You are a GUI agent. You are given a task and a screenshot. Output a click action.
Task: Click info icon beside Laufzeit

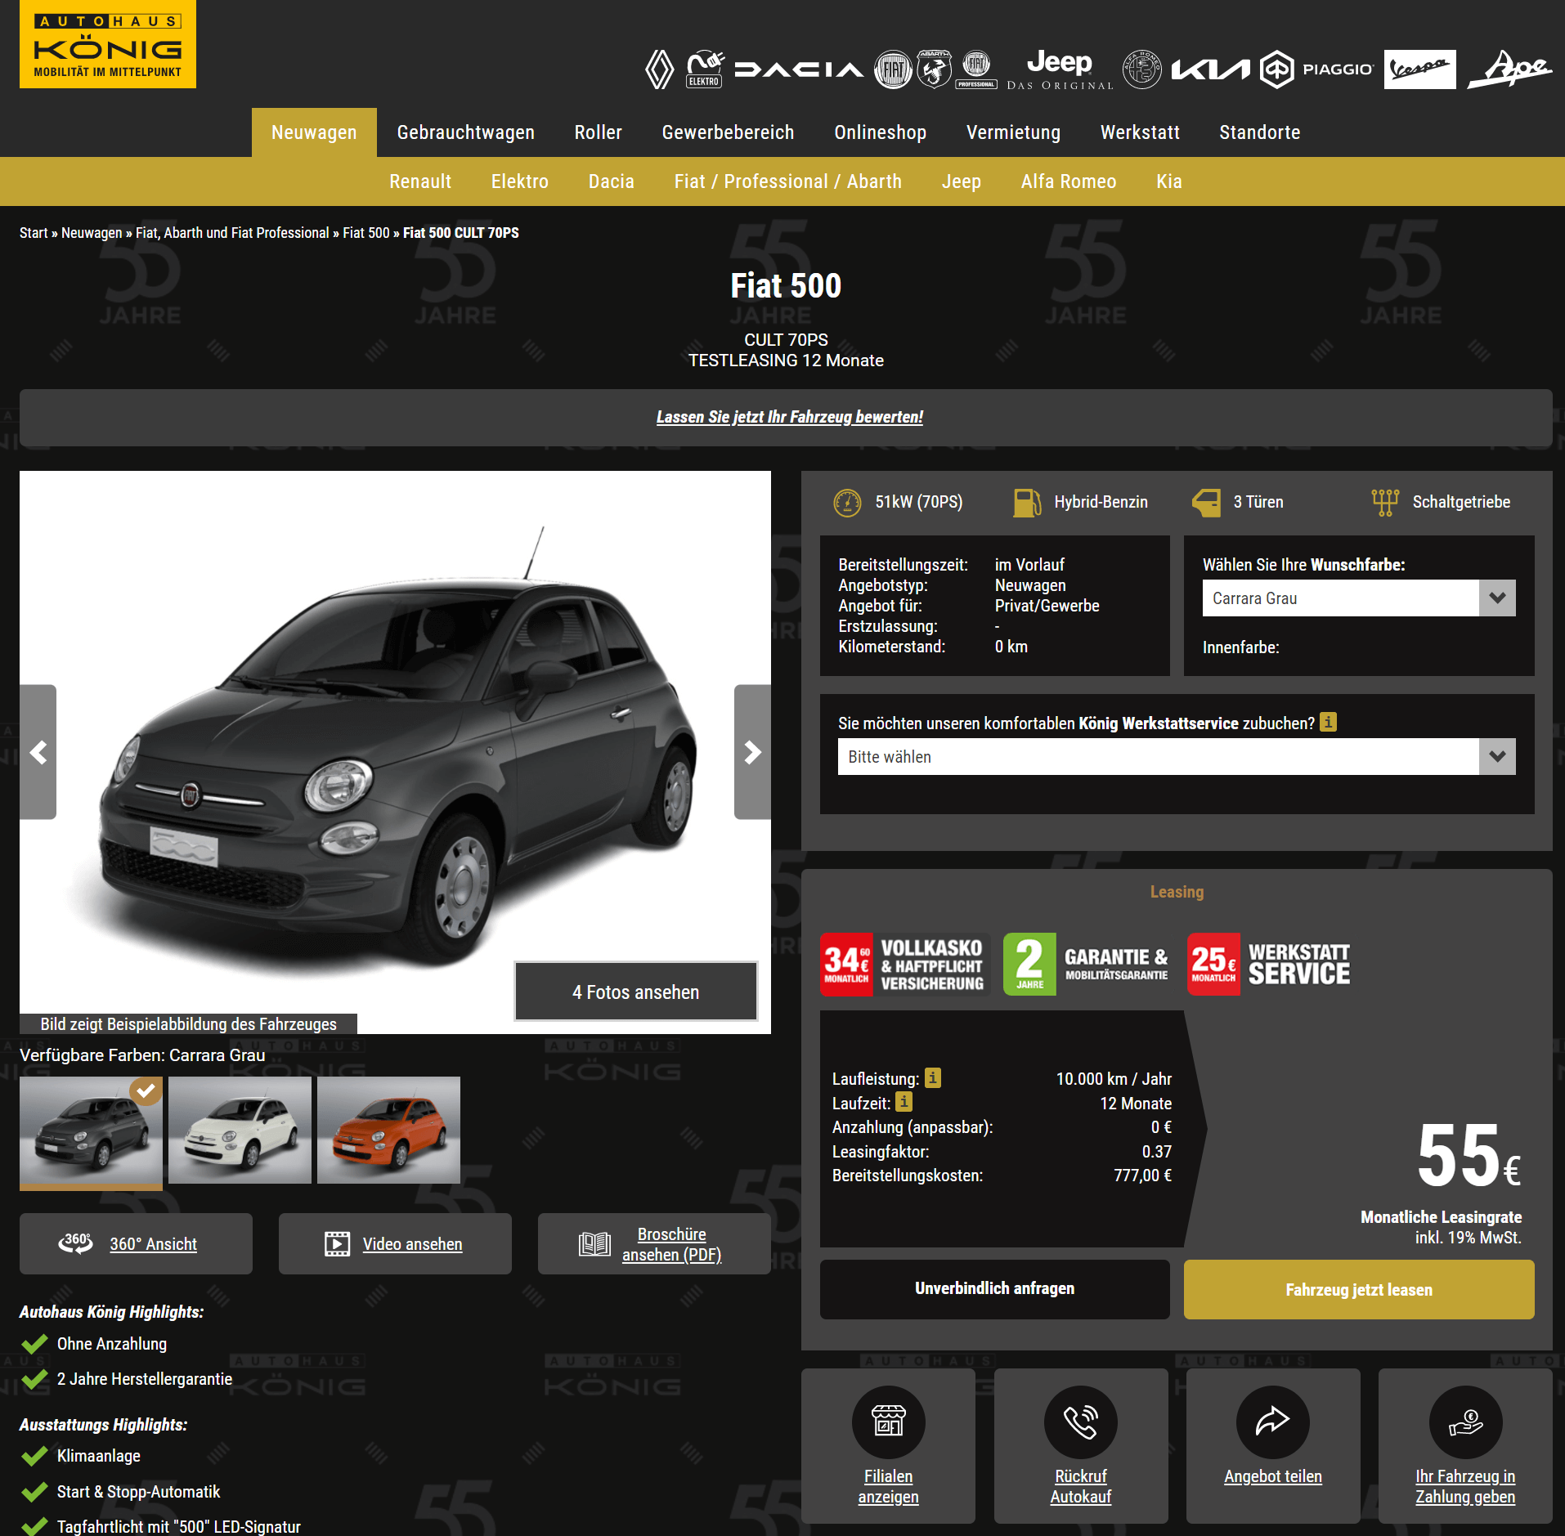click(904, 1102)
